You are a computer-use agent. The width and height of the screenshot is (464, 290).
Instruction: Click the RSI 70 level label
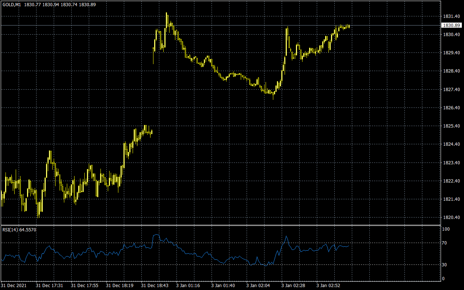coord(445,243)
